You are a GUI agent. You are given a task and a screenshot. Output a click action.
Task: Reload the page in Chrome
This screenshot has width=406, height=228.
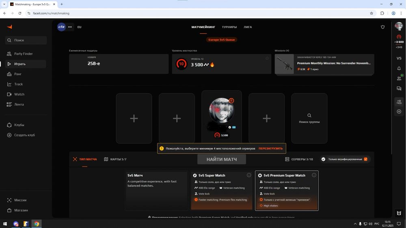pyautogui.click(x=19, y=13)
